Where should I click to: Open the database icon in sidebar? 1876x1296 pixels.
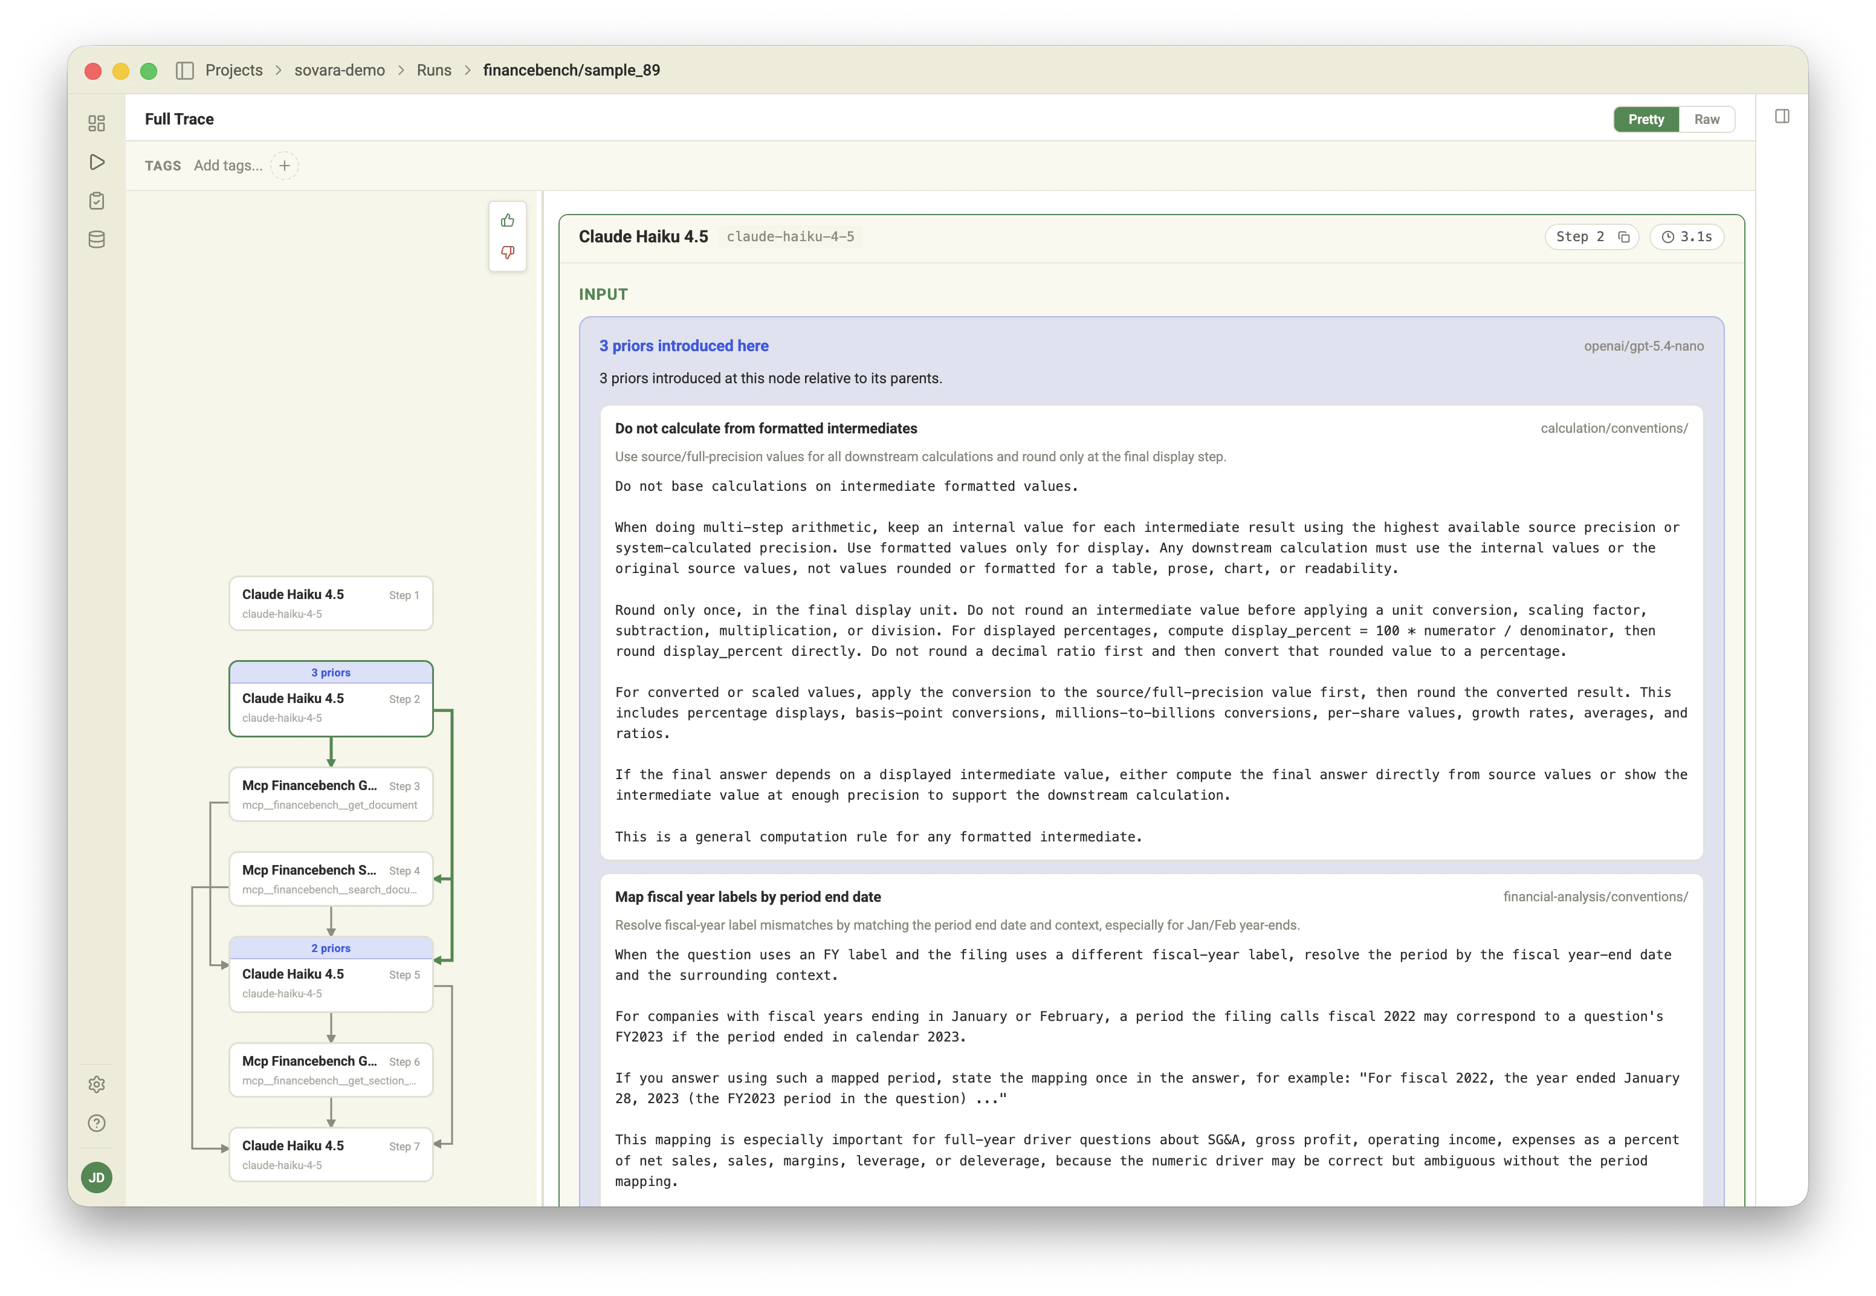pos(97,239)
